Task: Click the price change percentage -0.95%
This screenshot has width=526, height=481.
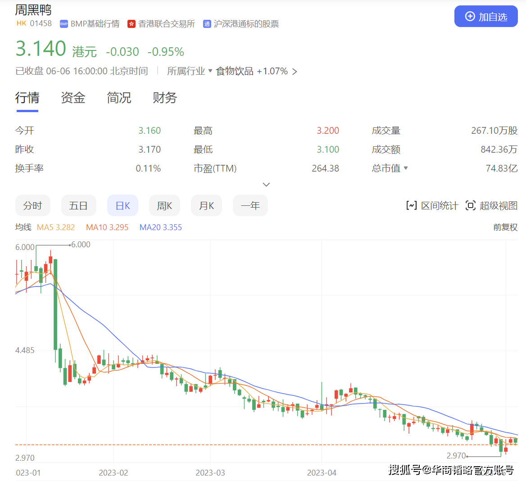Action: point(166,52)
